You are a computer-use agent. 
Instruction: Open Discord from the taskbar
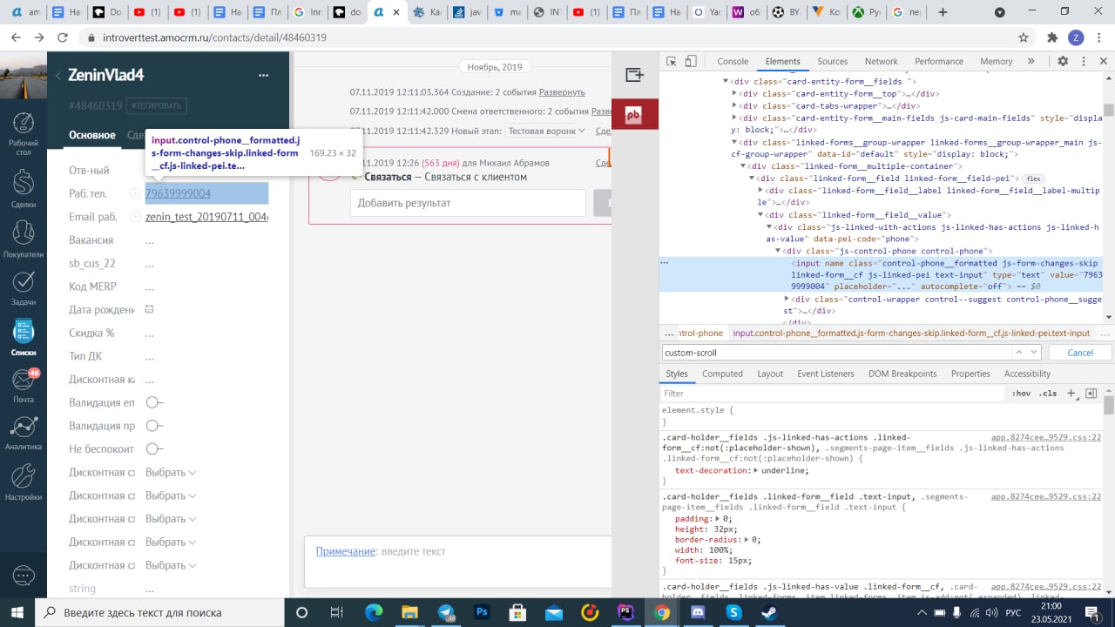pos(697,612)
